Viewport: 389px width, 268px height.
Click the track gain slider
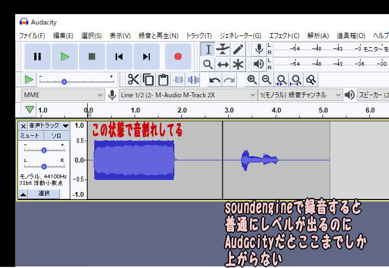click(44, 149)
